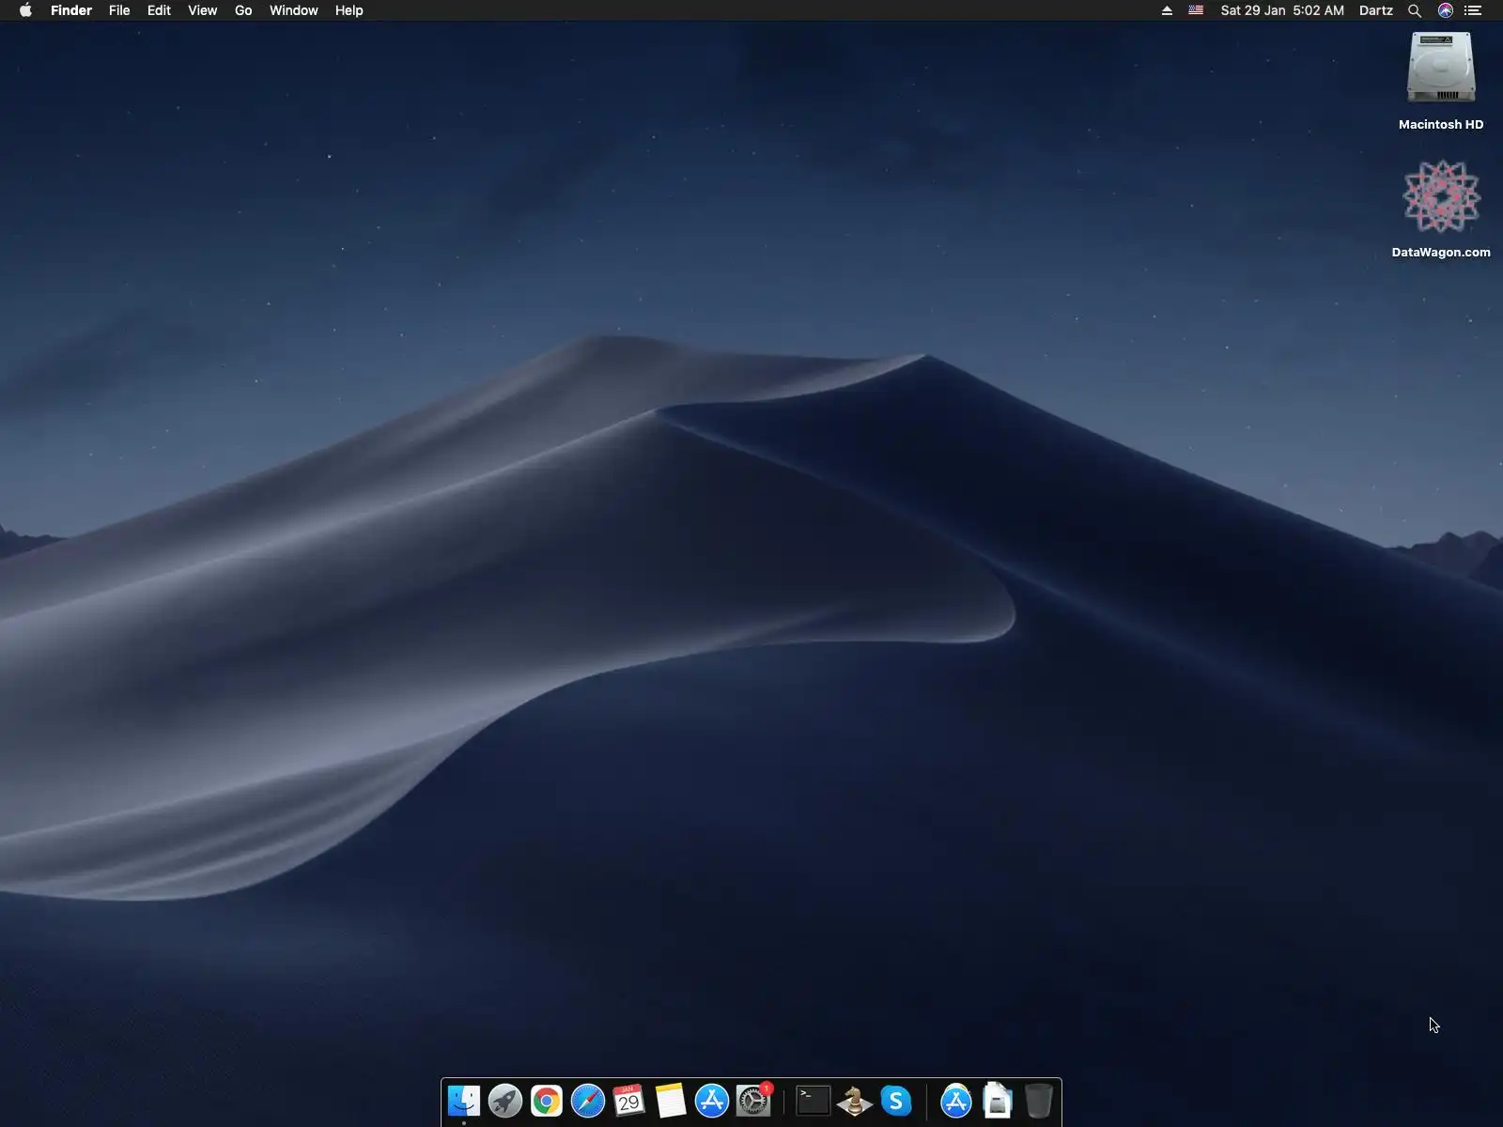Viewport: 1503px width, 1127px height.
Task: Open the Downloads stack beside Trash
Action: pos(998,1101)
